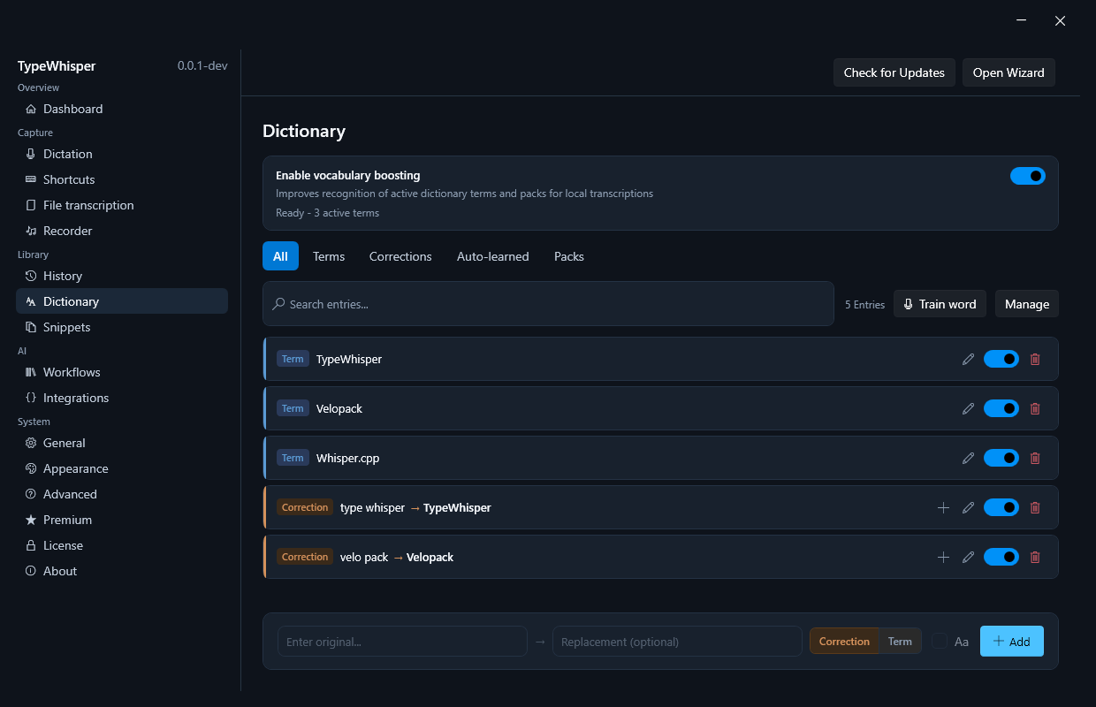Disable the Velopack term toggle
The width and height of the screenshot is (1096, 707).
tap(1001, 408)
